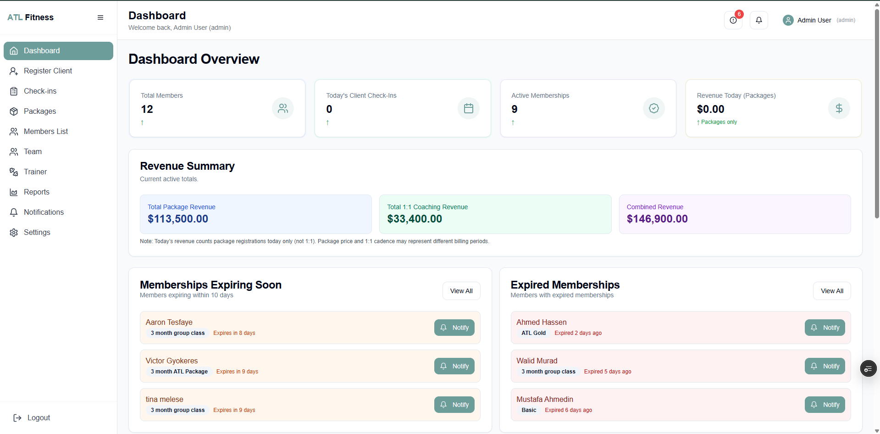880x434 pixels.
Task: Click the Combined Revenue card
Action: point(735,214)
